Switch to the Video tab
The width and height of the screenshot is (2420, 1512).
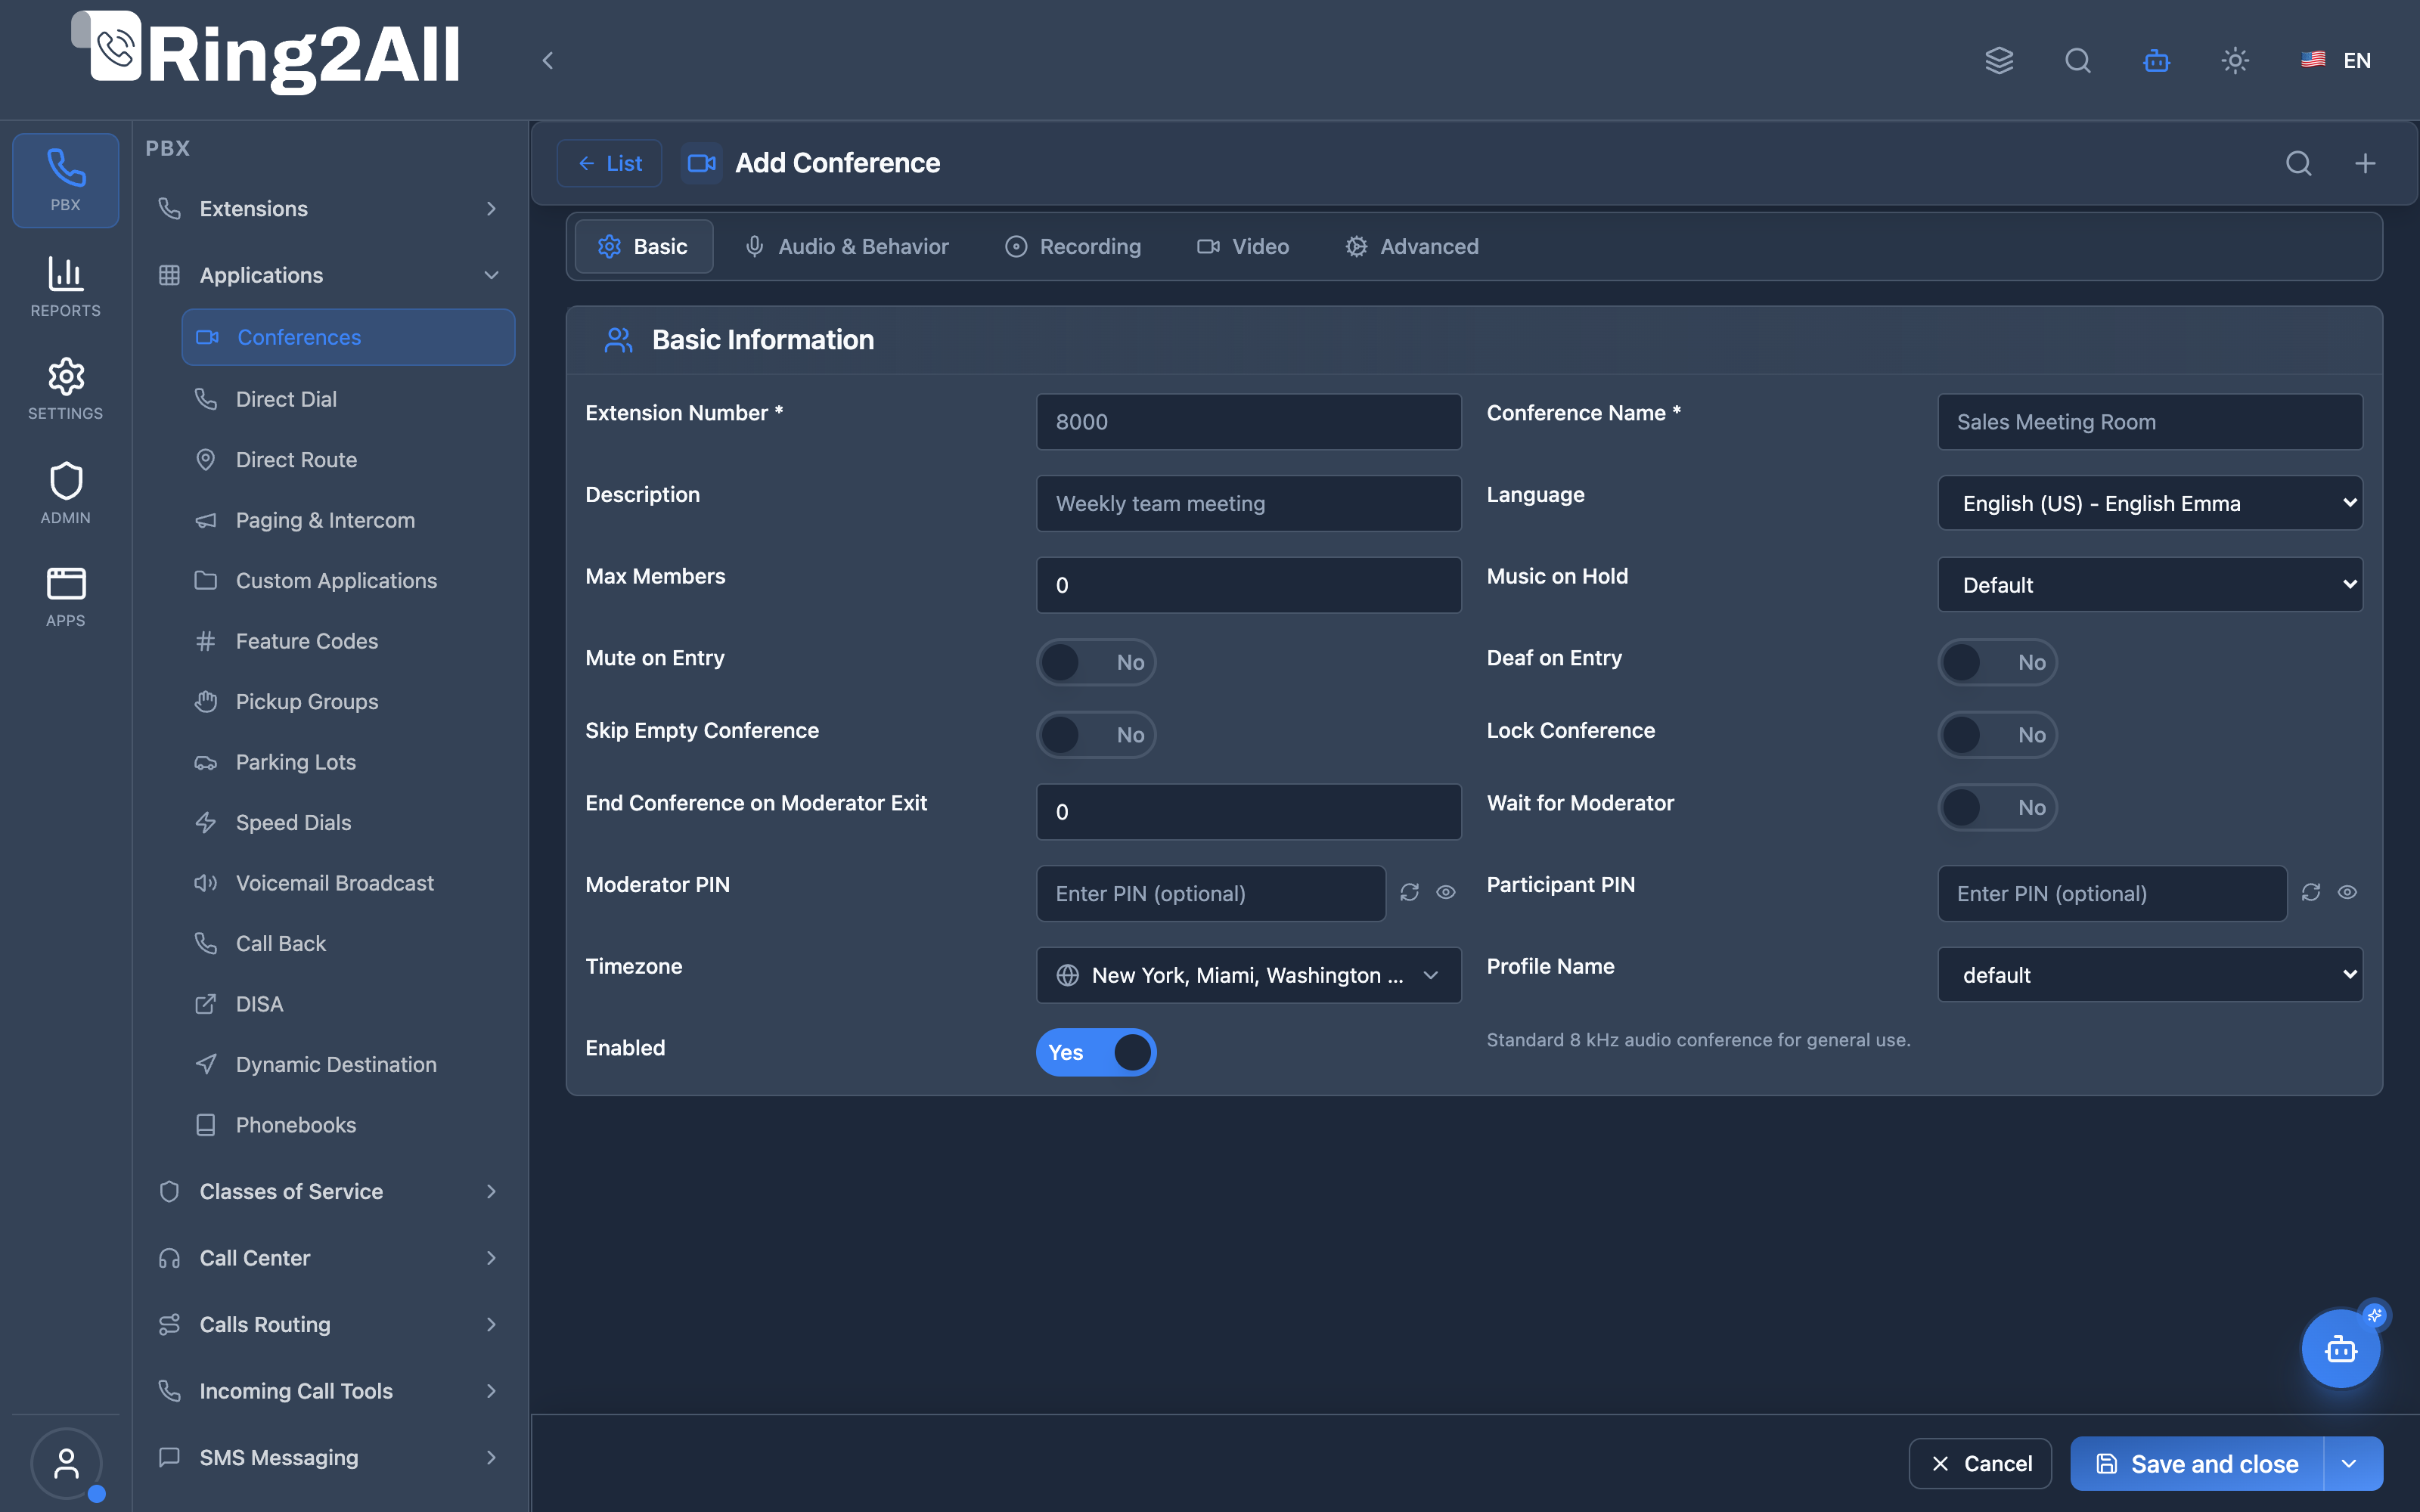[1243, 246]
